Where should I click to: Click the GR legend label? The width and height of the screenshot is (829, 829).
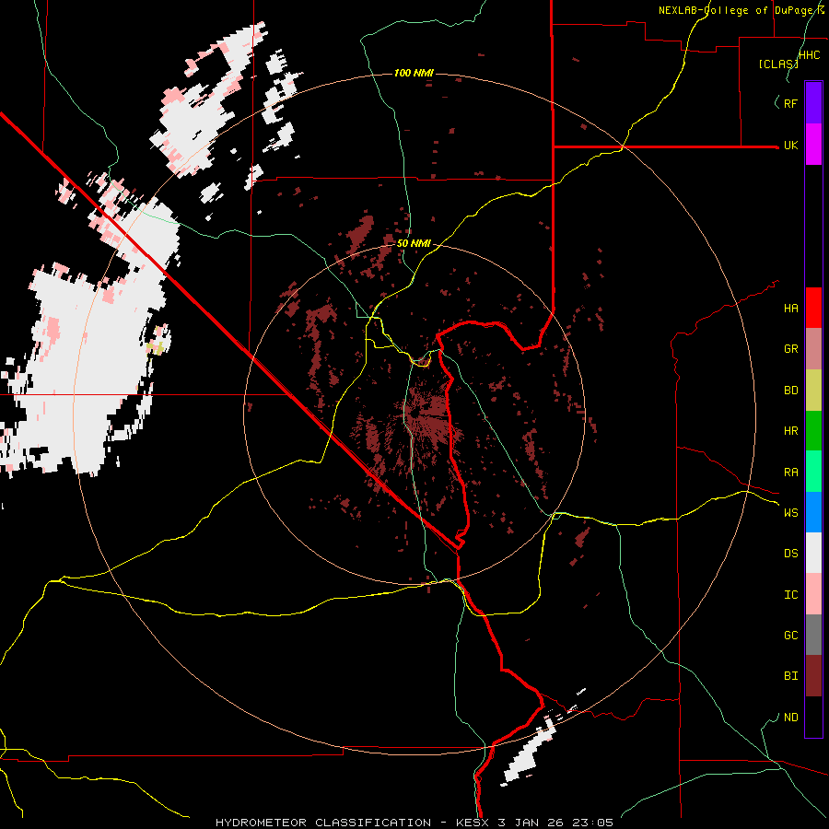click(791, 349)
